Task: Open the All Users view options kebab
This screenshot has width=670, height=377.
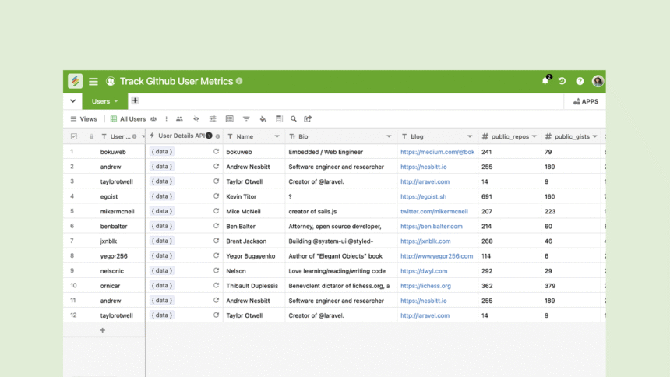Action: tap(166, 119)
